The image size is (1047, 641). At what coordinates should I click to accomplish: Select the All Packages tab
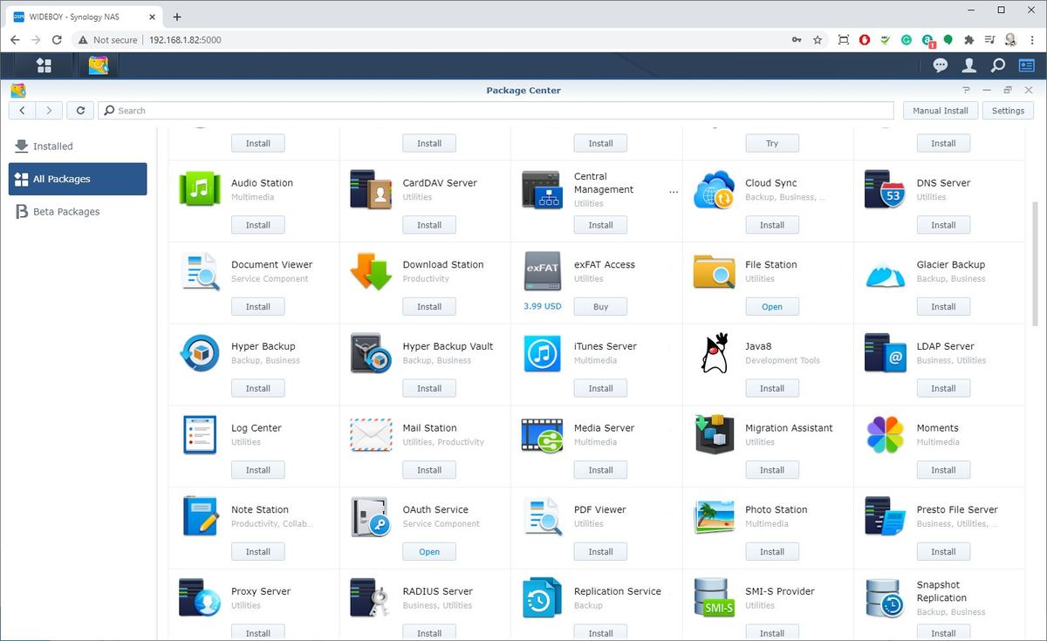[78, 179]
